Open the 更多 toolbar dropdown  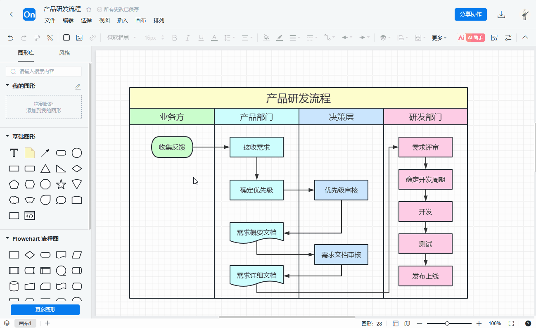439,38
